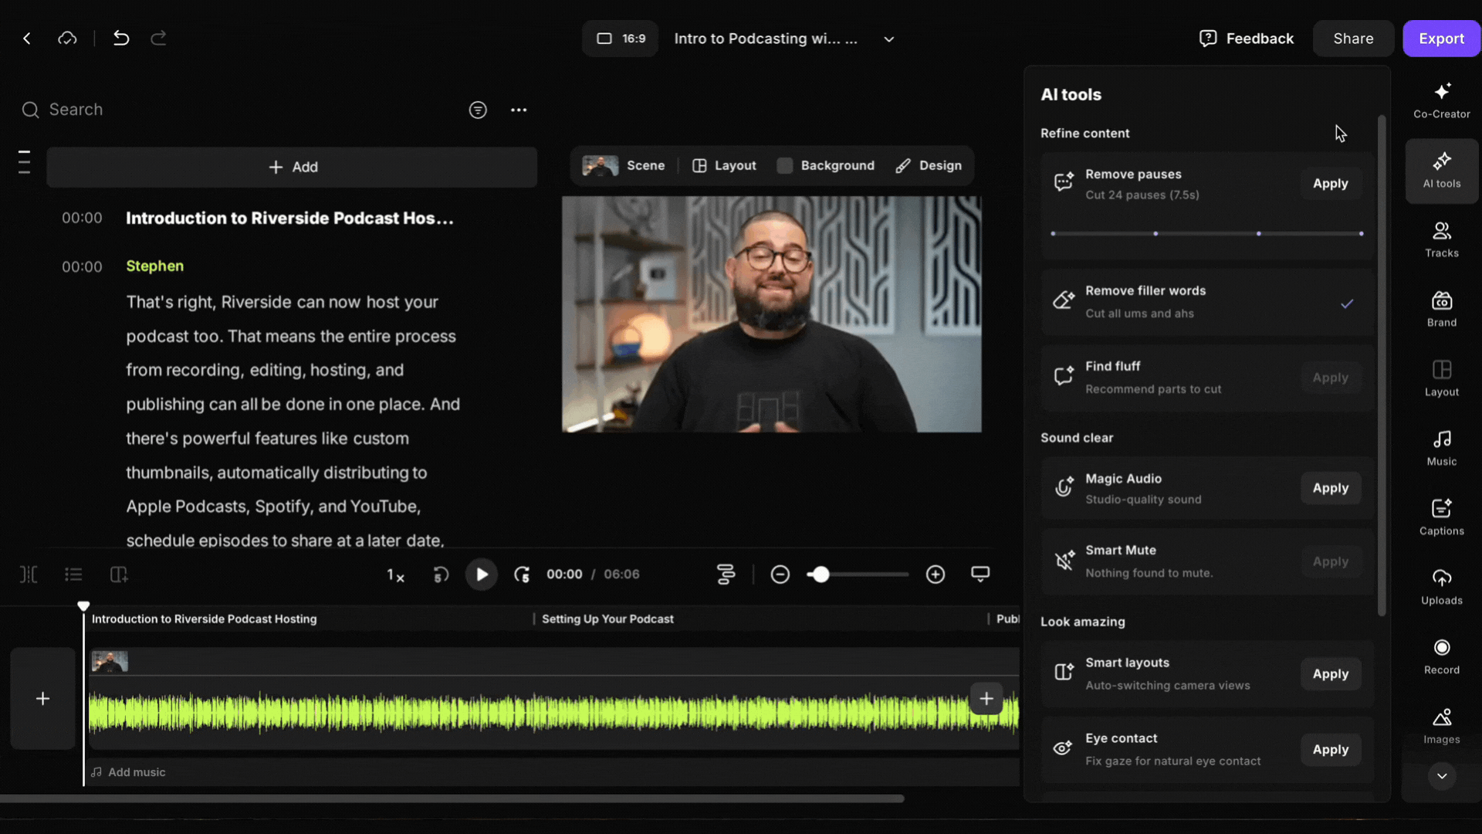Click the undo arrow icon
Viewport: 1482px width, 834px height.
coord(121,38)
